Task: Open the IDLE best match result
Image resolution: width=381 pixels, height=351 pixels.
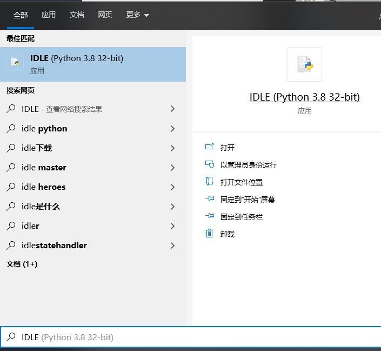Action: 93,64
